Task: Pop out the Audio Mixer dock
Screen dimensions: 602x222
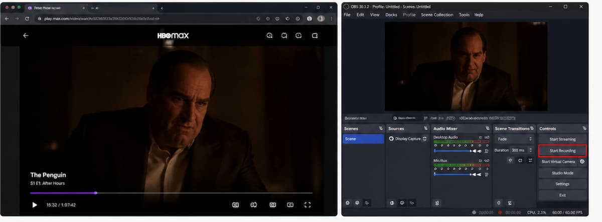Action: [487, 128]
